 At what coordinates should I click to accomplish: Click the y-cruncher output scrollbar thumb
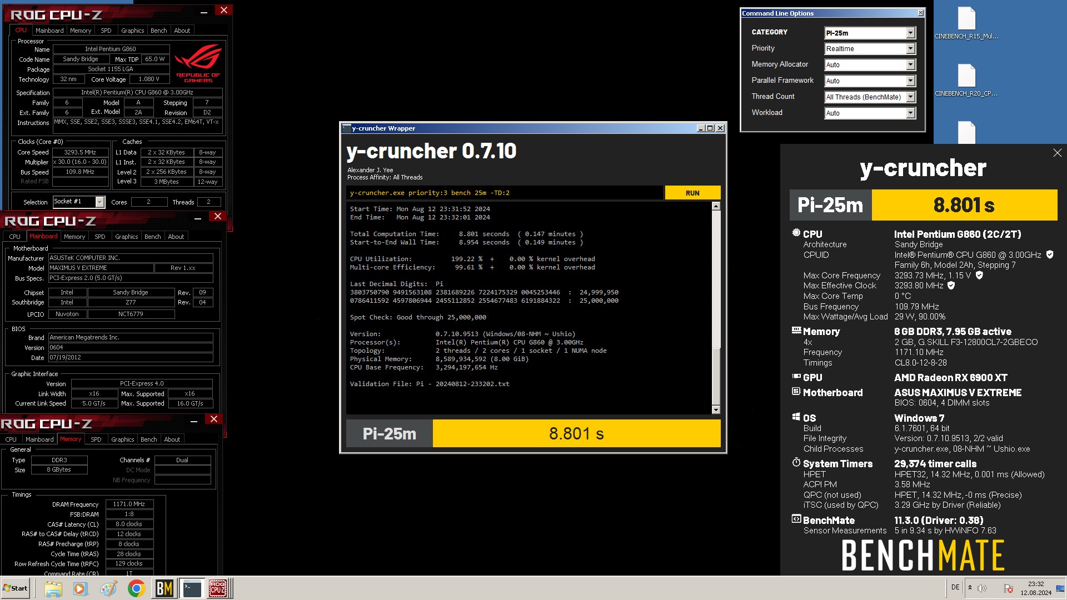[x=716, y=377]
